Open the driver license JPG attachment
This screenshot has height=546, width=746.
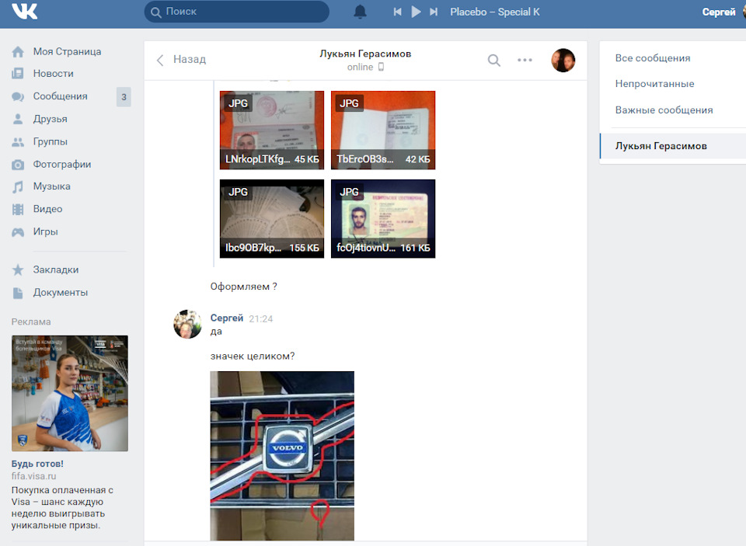pos(383,218)
